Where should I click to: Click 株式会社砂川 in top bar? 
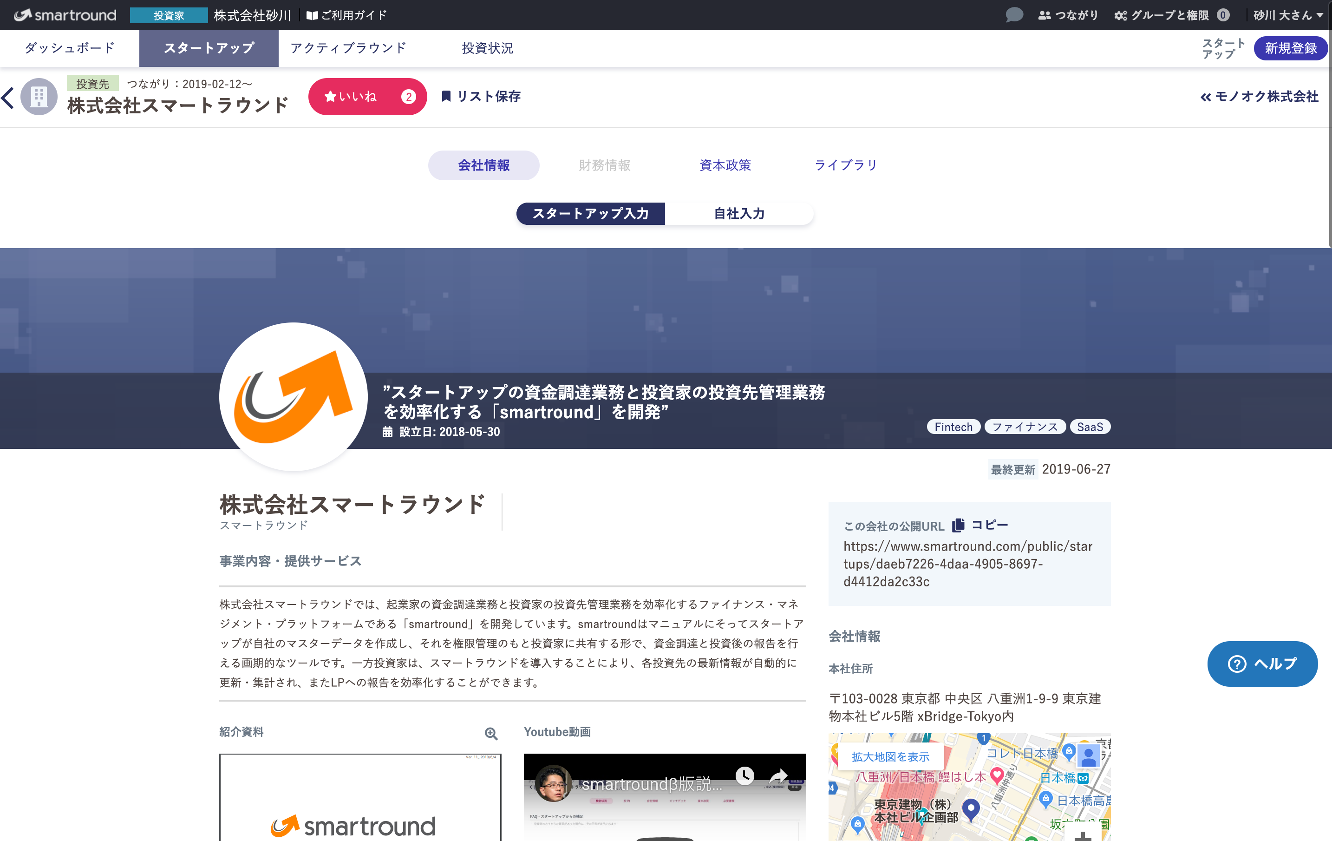click(252, 15)
